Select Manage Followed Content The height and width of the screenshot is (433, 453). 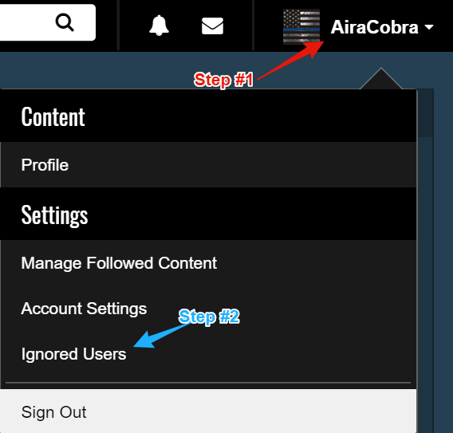click(119, 263)
